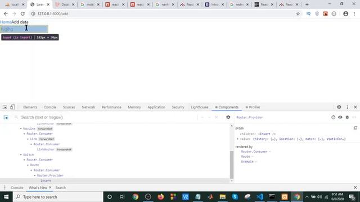Bookmark this page with the star icon
The height and width of the screenshot is (202, 360).
coord(298,13)
